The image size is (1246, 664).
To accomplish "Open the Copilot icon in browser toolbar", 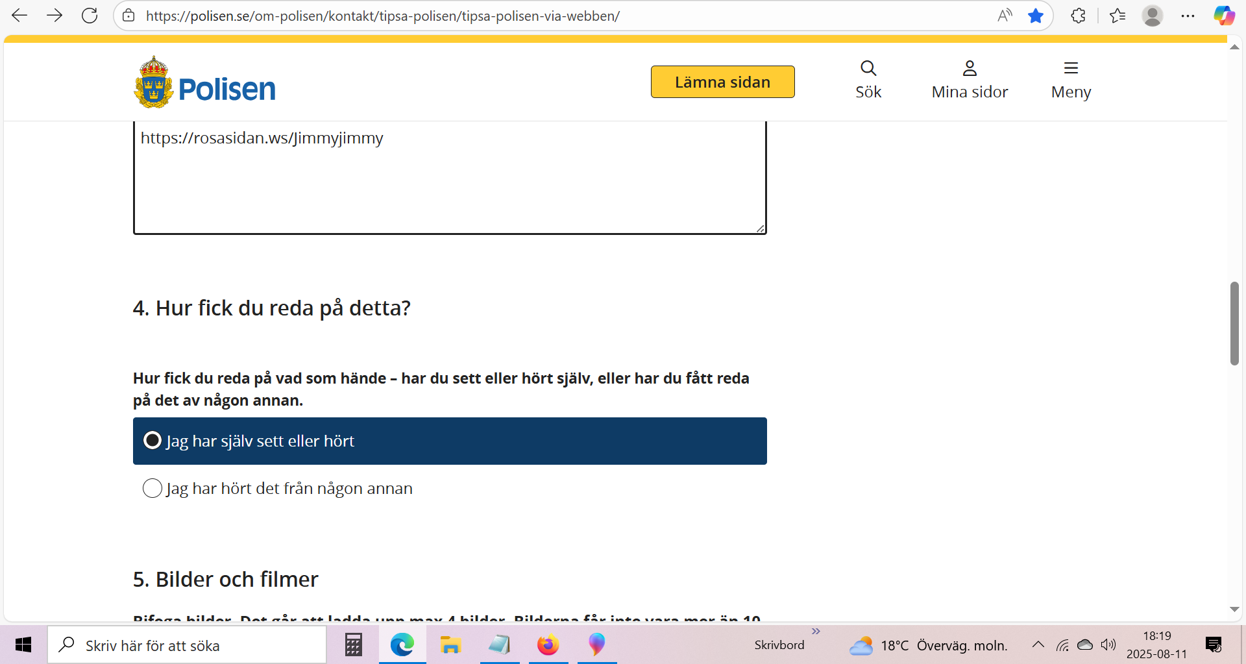I will pos(1224,16).
